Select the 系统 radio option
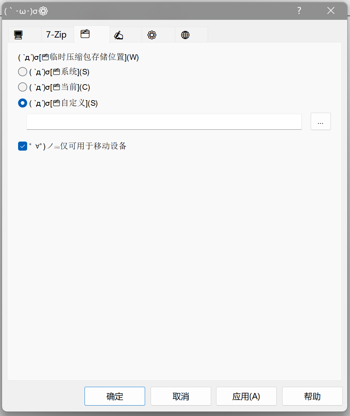This screenshot has width=350, height=416. pos(23,72)
